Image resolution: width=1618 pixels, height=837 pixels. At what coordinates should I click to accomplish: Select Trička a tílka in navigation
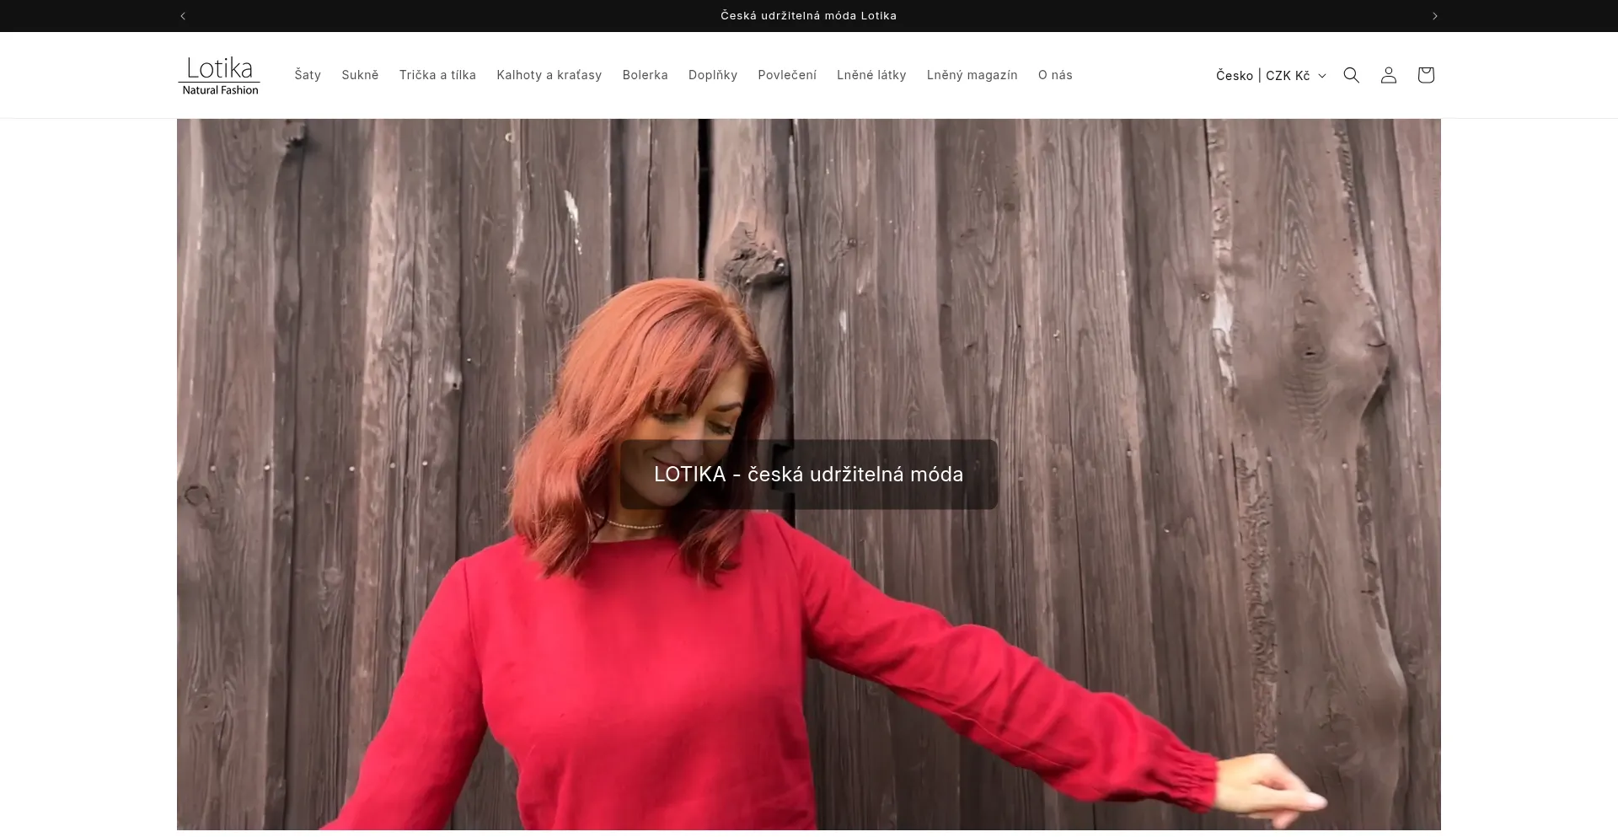tap(437, 75)
